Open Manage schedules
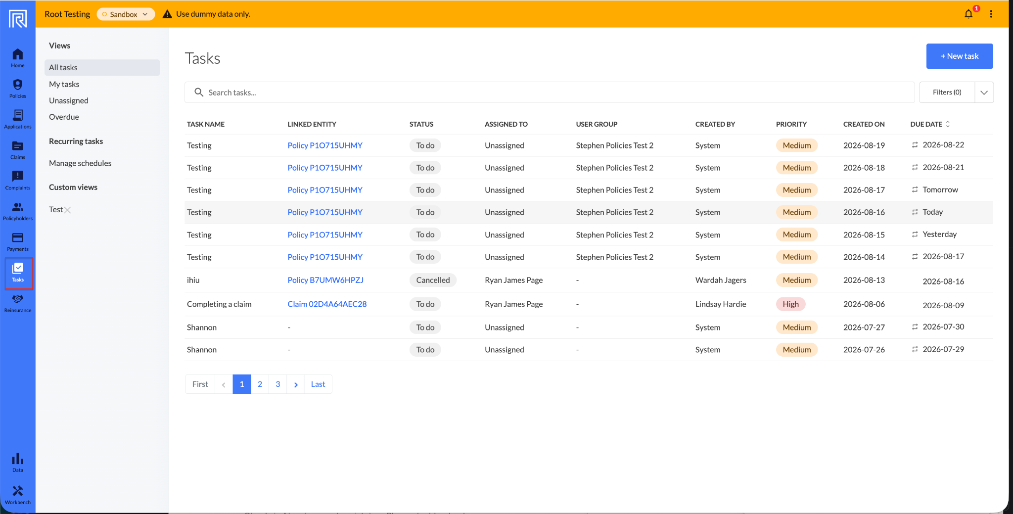The height and width of the screenshot is (514, 1013). [80, 163]
